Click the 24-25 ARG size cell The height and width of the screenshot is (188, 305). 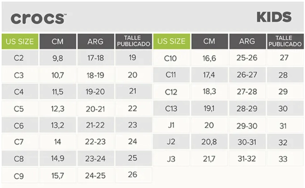pyautogui.click(x=95, y=175)
